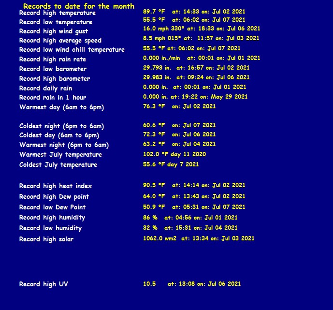Click the Record high average speed label
The height and width of the screenshot is (310, 333).
pyautogui.click(x=60, y=41)
